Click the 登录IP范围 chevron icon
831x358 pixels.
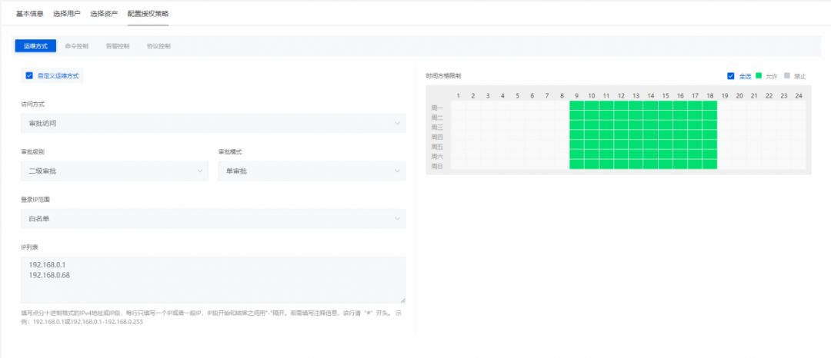click(x=398, y=218)
